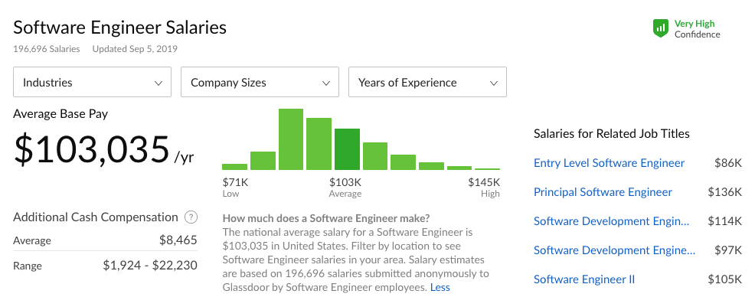
Task: Click the leftmost low-salary histogram bar
Action: coord(234,167)
